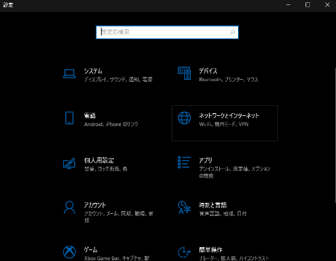Open the システム settings label
The image size is (336, 261).
[93, 71]
